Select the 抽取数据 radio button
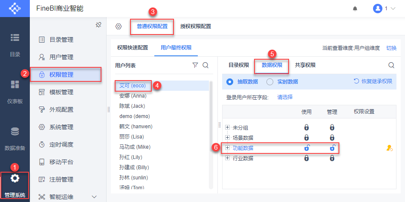 coord(230,82)
